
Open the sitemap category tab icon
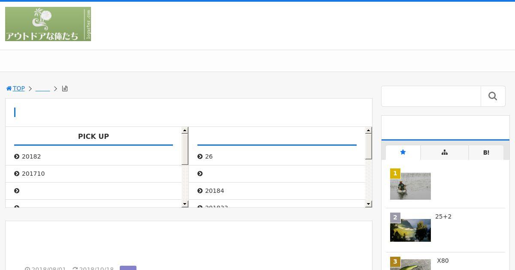[444, 153]
